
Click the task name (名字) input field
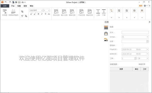tap(135, 32)
